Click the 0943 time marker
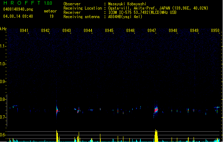The width and height of the screenshot is (223, 142). pos(67,31)
